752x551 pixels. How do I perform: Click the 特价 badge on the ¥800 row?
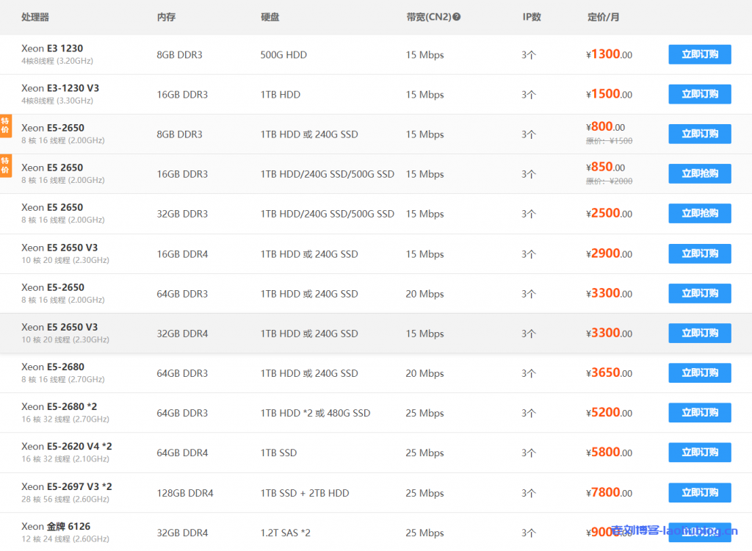click(x=5, y=126)
